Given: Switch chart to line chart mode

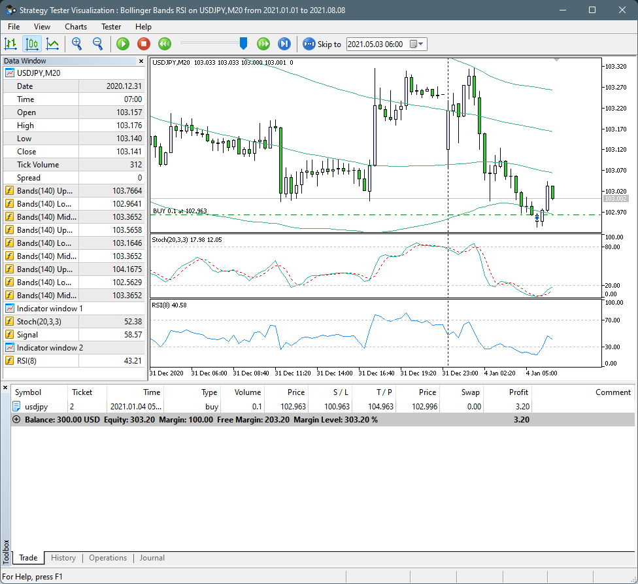Looking at the screenshot, I should point(52,44).
